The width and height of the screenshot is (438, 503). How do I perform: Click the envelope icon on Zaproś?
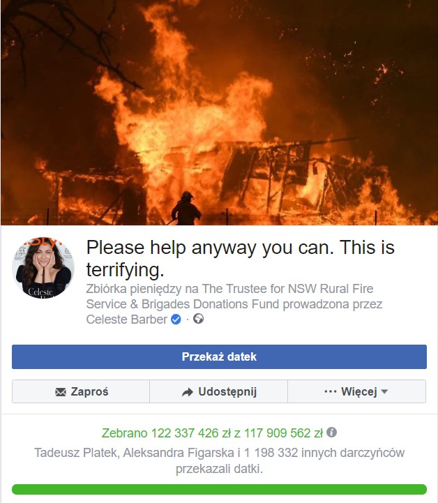pos(61,391)
